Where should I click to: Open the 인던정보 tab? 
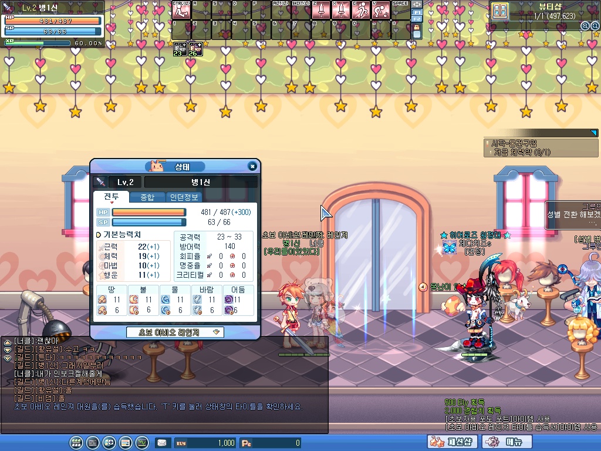(x=184, y=197)
